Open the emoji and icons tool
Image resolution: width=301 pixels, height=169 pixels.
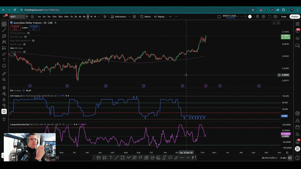[x=4, y=66]
